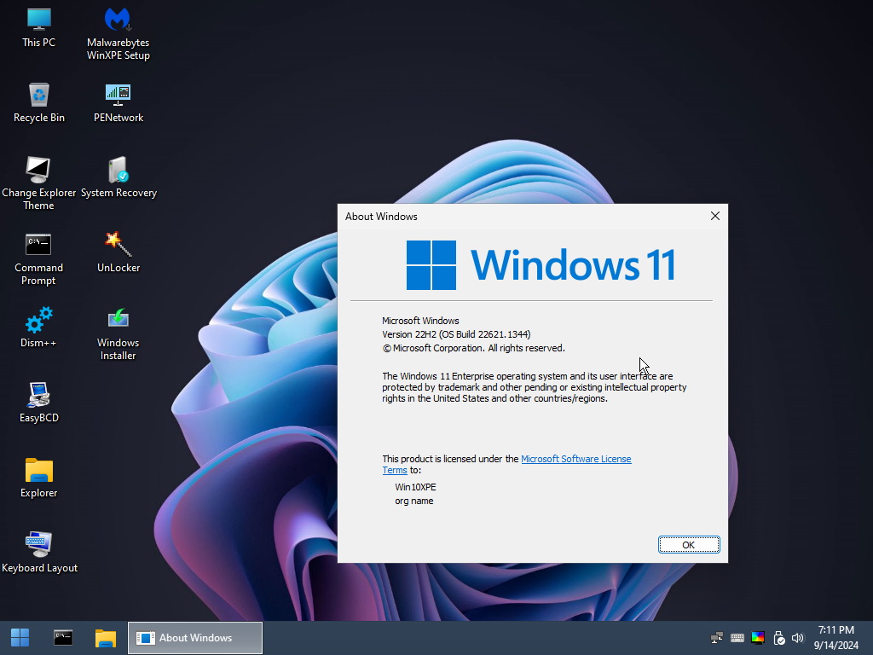Click the 9/14/2024 date in taskbar

[835, 646]
